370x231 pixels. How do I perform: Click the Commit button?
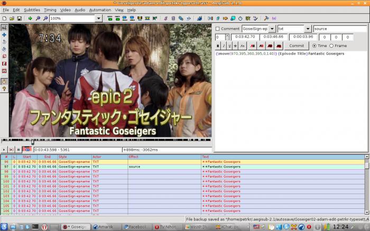click(297, 46)
